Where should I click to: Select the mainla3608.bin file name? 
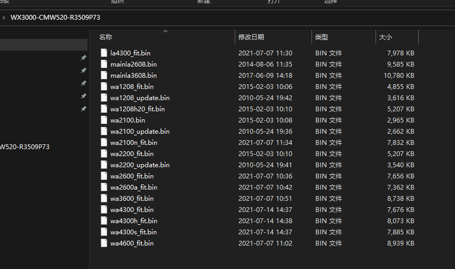click(133, 76)
